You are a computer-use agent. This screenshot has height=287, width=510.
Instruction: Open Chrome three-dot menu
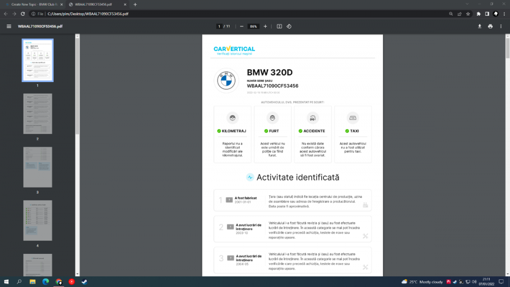(504, 14)
